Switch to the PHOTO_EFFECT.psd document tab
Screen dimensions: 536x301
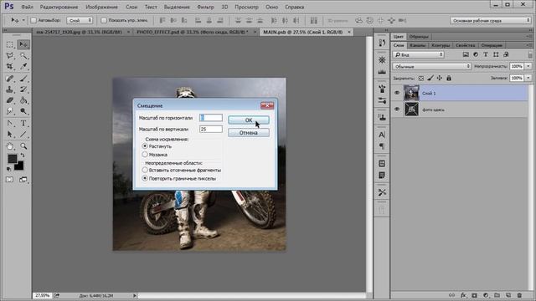pyautogui.click(x=193, y=32)
